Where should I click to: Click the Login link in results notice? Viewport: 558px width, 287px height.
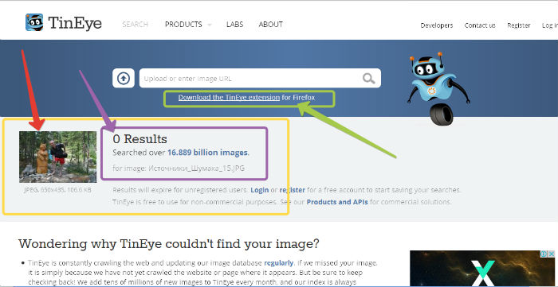click(260, 190)
